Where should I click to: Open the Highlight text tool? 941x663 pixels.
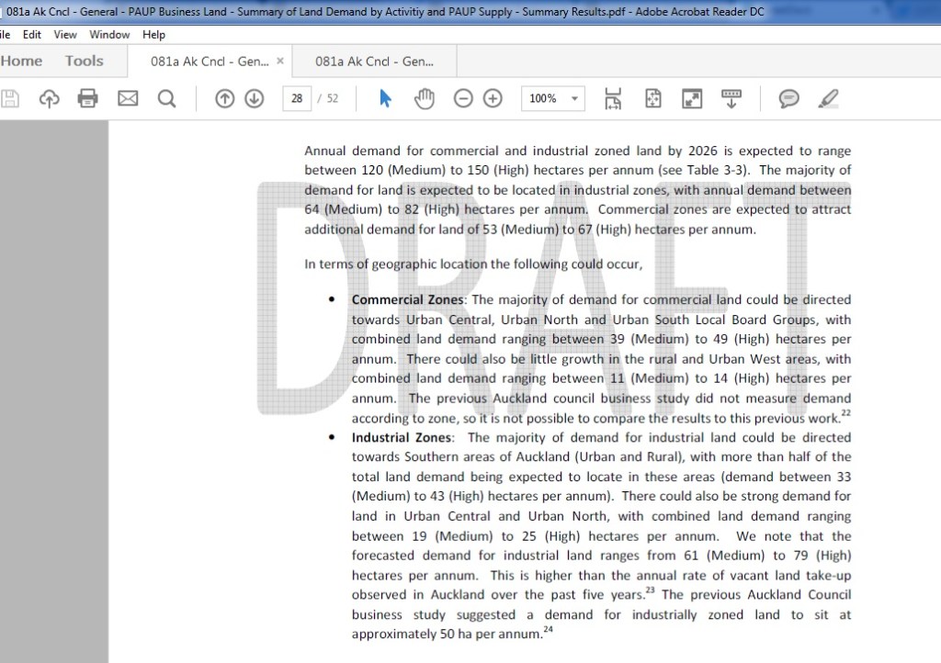827,98
